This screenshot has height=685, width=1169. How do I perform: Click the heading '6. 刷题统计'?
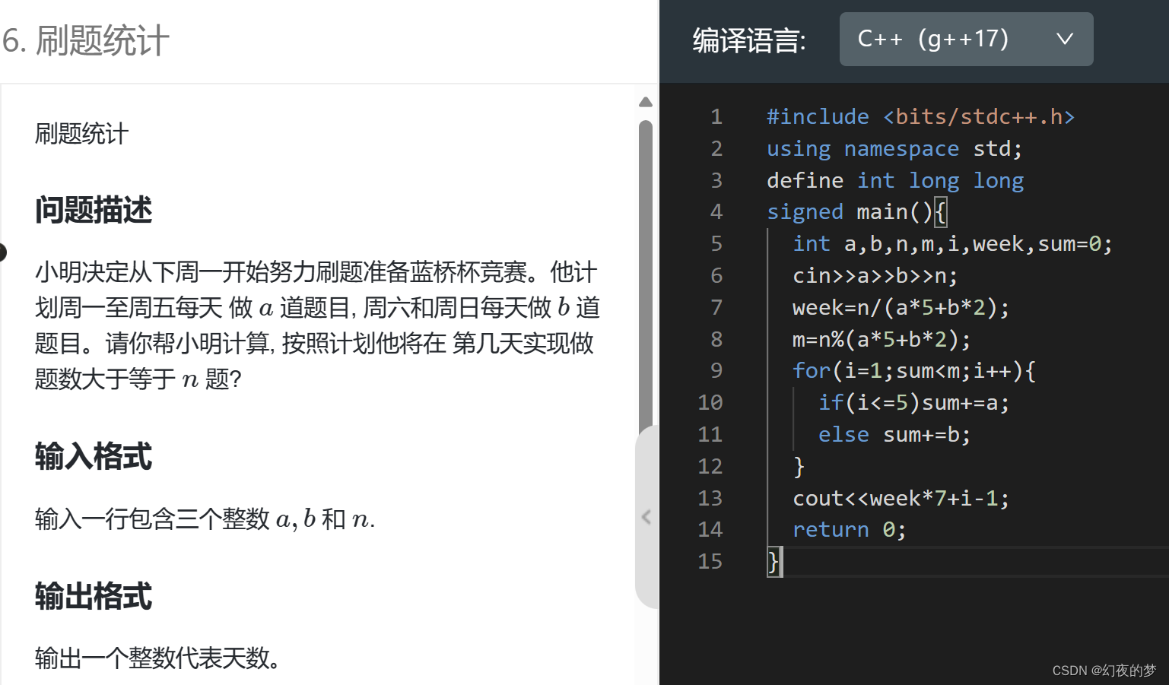click(85, 40)
